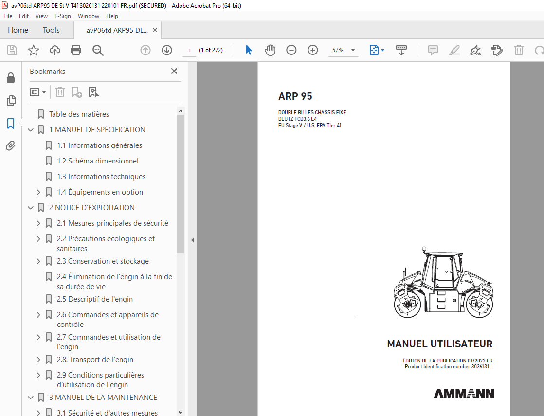Click the upload to cloud icon
Image resolution: width=544 pixels, height=416 pixels.
pos(55,50)
